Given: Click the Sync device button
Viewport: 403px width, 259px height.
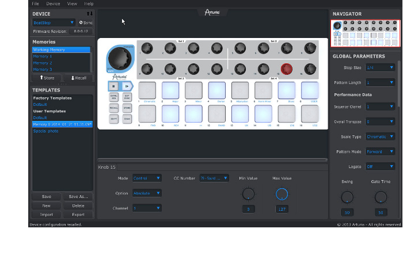Looking at the screenshot, I should pyautogui.click(x=85, y=22).
